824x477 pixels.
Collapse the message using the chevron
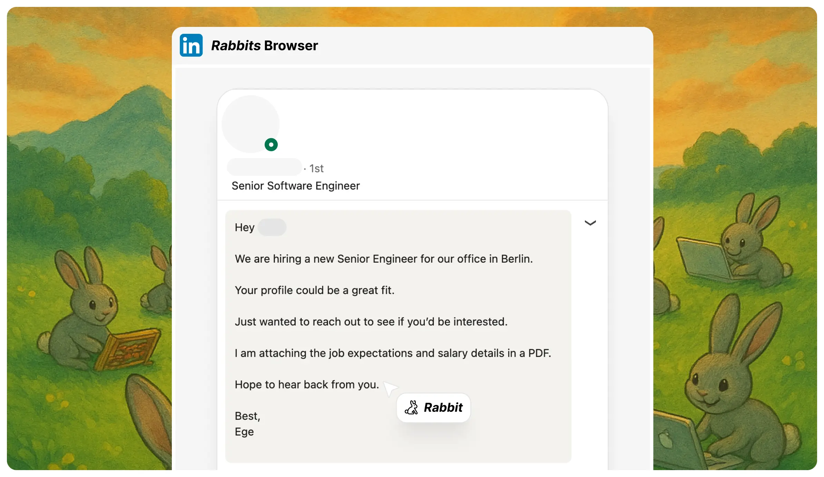tap(590, 223)
